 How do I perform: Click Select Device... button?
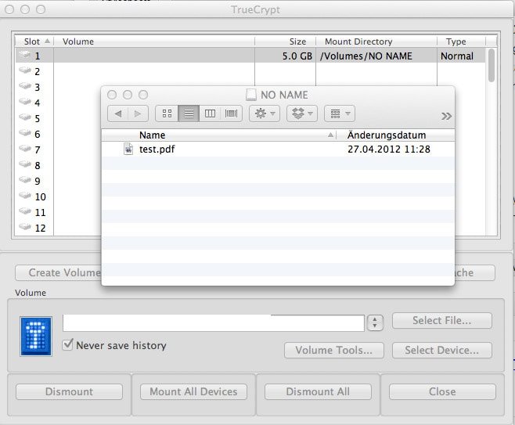click(x=442, y=350)
